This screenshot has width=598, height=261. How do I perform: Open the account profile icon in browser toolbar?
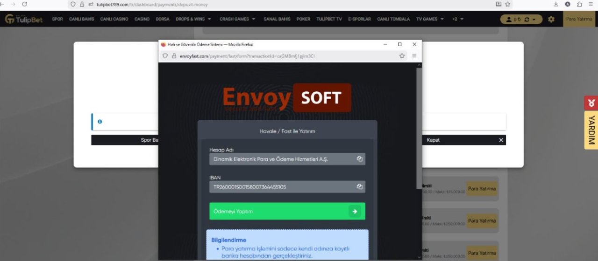568,4
